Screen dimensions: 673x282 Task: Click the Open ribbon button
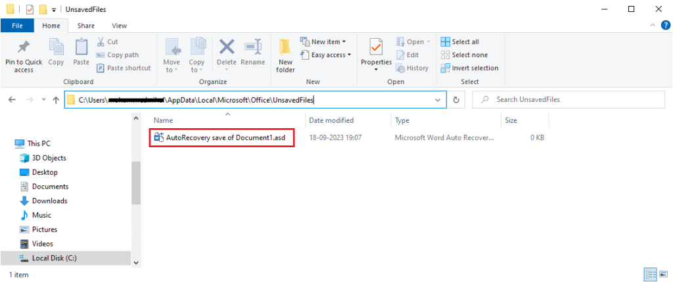click(413, 41)
